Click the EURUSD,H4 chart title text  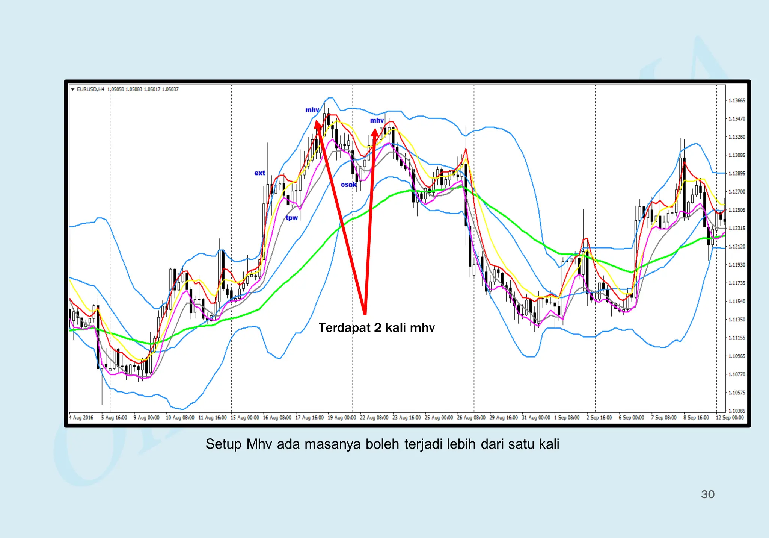pyautogui.click(x=90, y=89)
